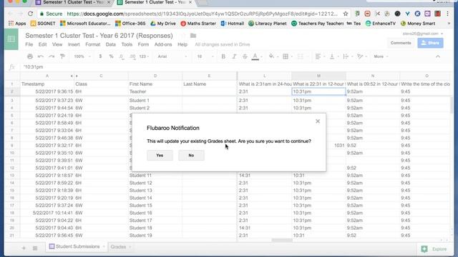Format as currency with dollar icon
The image size is (458, 257).
tap(100, 56)
